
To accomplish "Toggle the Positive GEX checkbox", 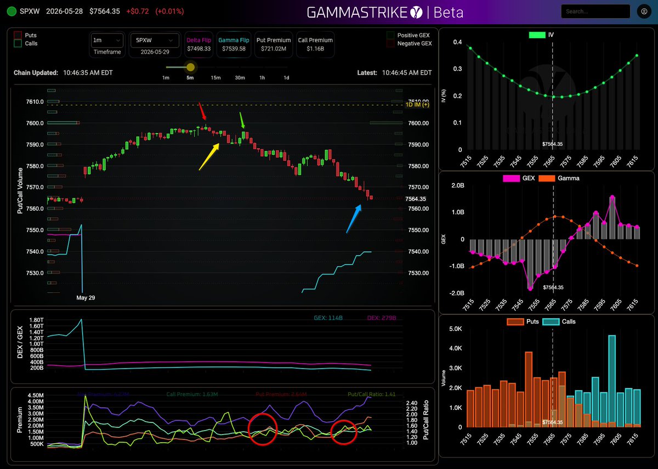I will point(390,35).
